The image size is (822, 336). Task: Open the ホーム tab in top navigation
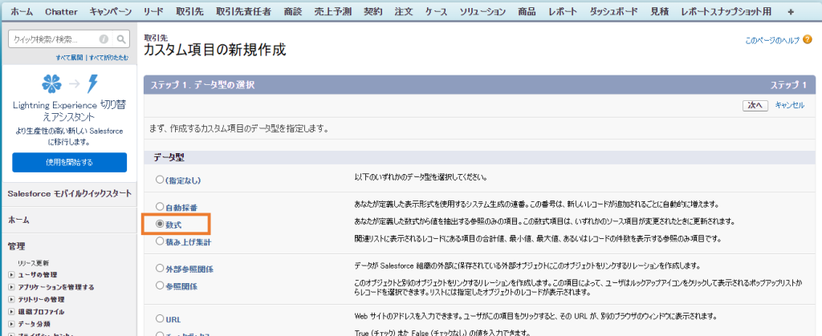(22, 11)
